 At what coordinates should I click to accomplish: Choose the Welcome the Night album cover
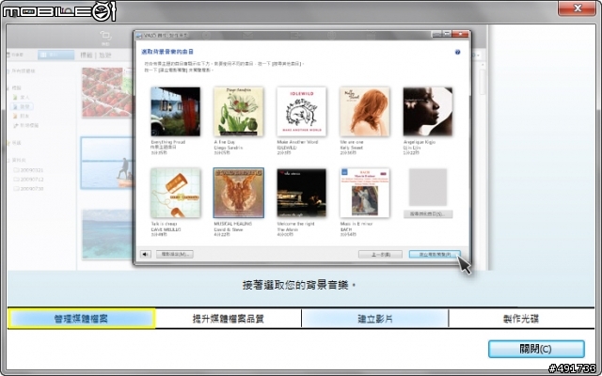[x=301, y=193]
